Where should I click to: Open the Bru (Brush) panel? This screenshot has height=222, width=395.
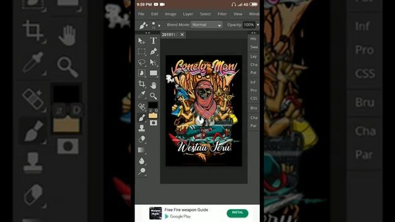pyautogui.click(x=254, y=108)
